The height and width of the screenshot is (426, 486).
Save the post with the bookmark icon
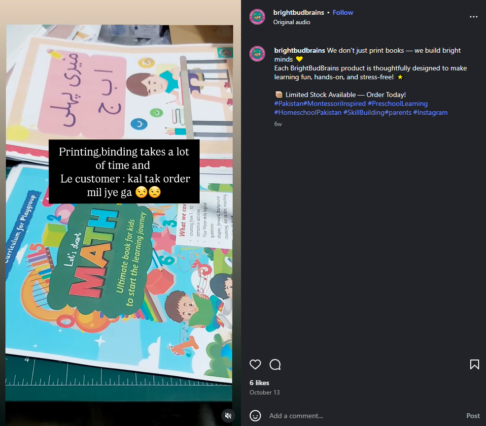474,364
